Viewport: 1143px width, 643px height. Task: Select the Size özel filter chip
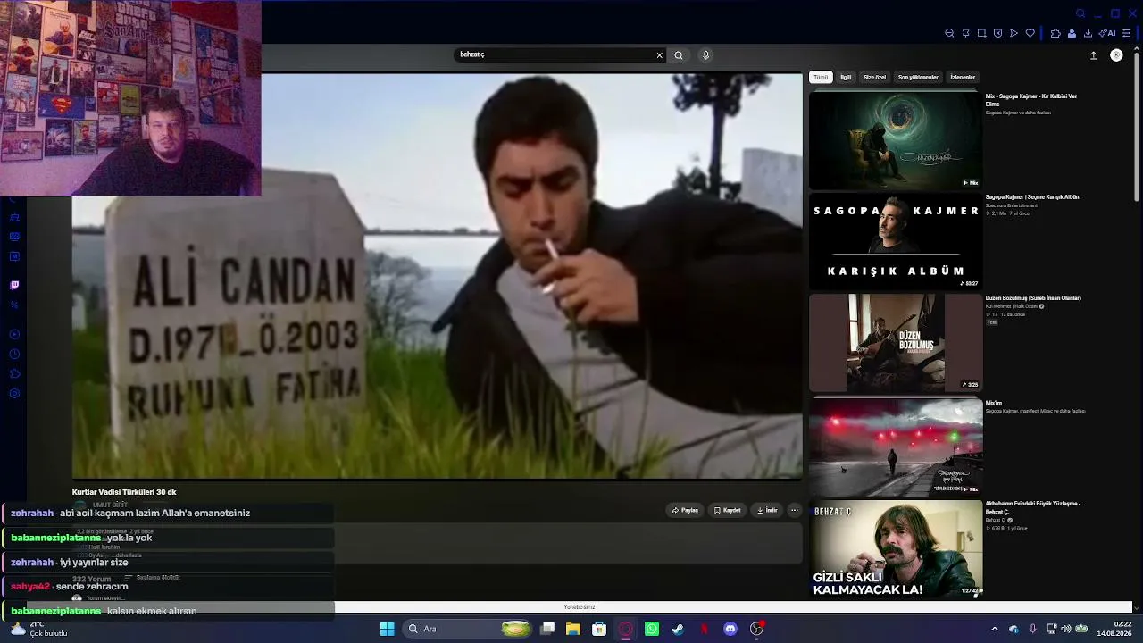pyautogui.click(x=874, y=78)
